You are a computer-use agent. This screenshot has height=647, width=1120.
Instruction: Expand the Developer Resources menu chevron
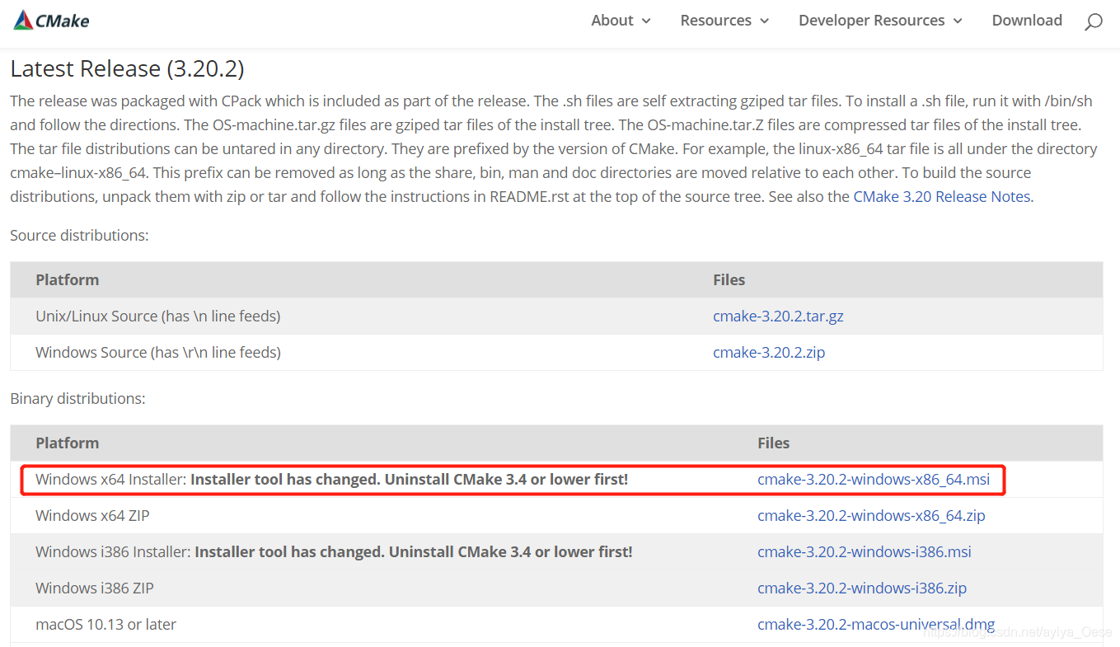[958, 21]
